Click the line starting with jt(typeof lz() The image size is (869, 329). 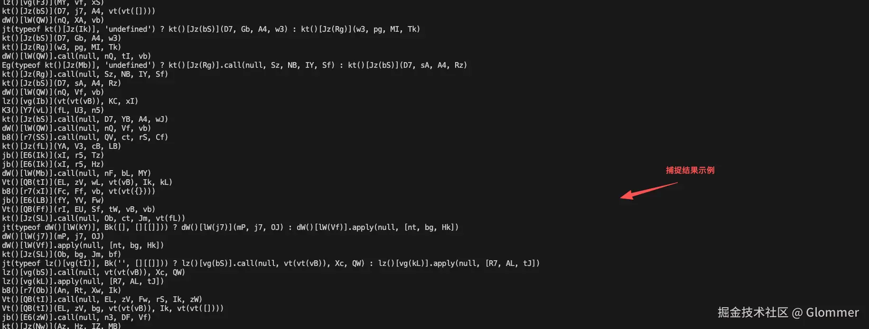pyautogui.click(x=271, y=263)
